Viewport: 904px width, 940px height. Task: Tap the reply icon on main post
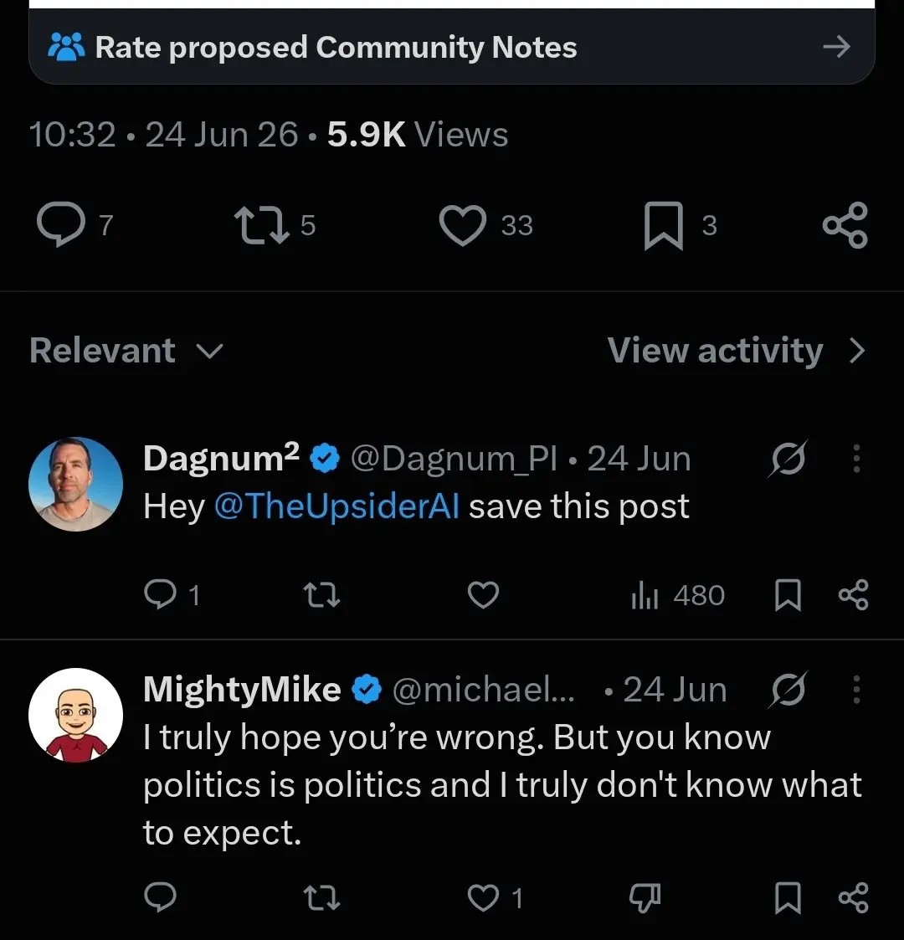[60, 224]
